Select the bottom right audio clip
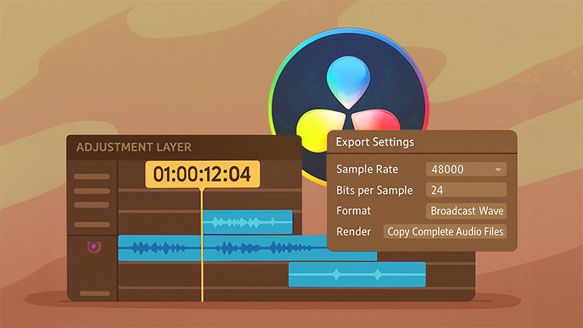583x328 pixels. pos(357,274)
